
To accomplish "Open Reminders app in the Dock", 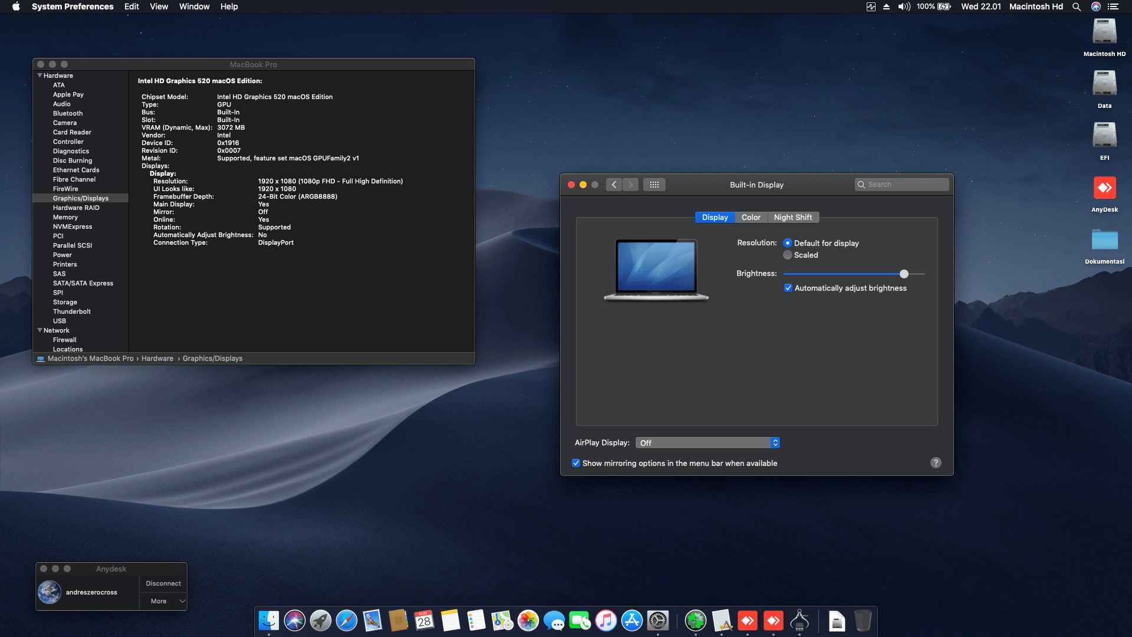I will tap(476, 620).
